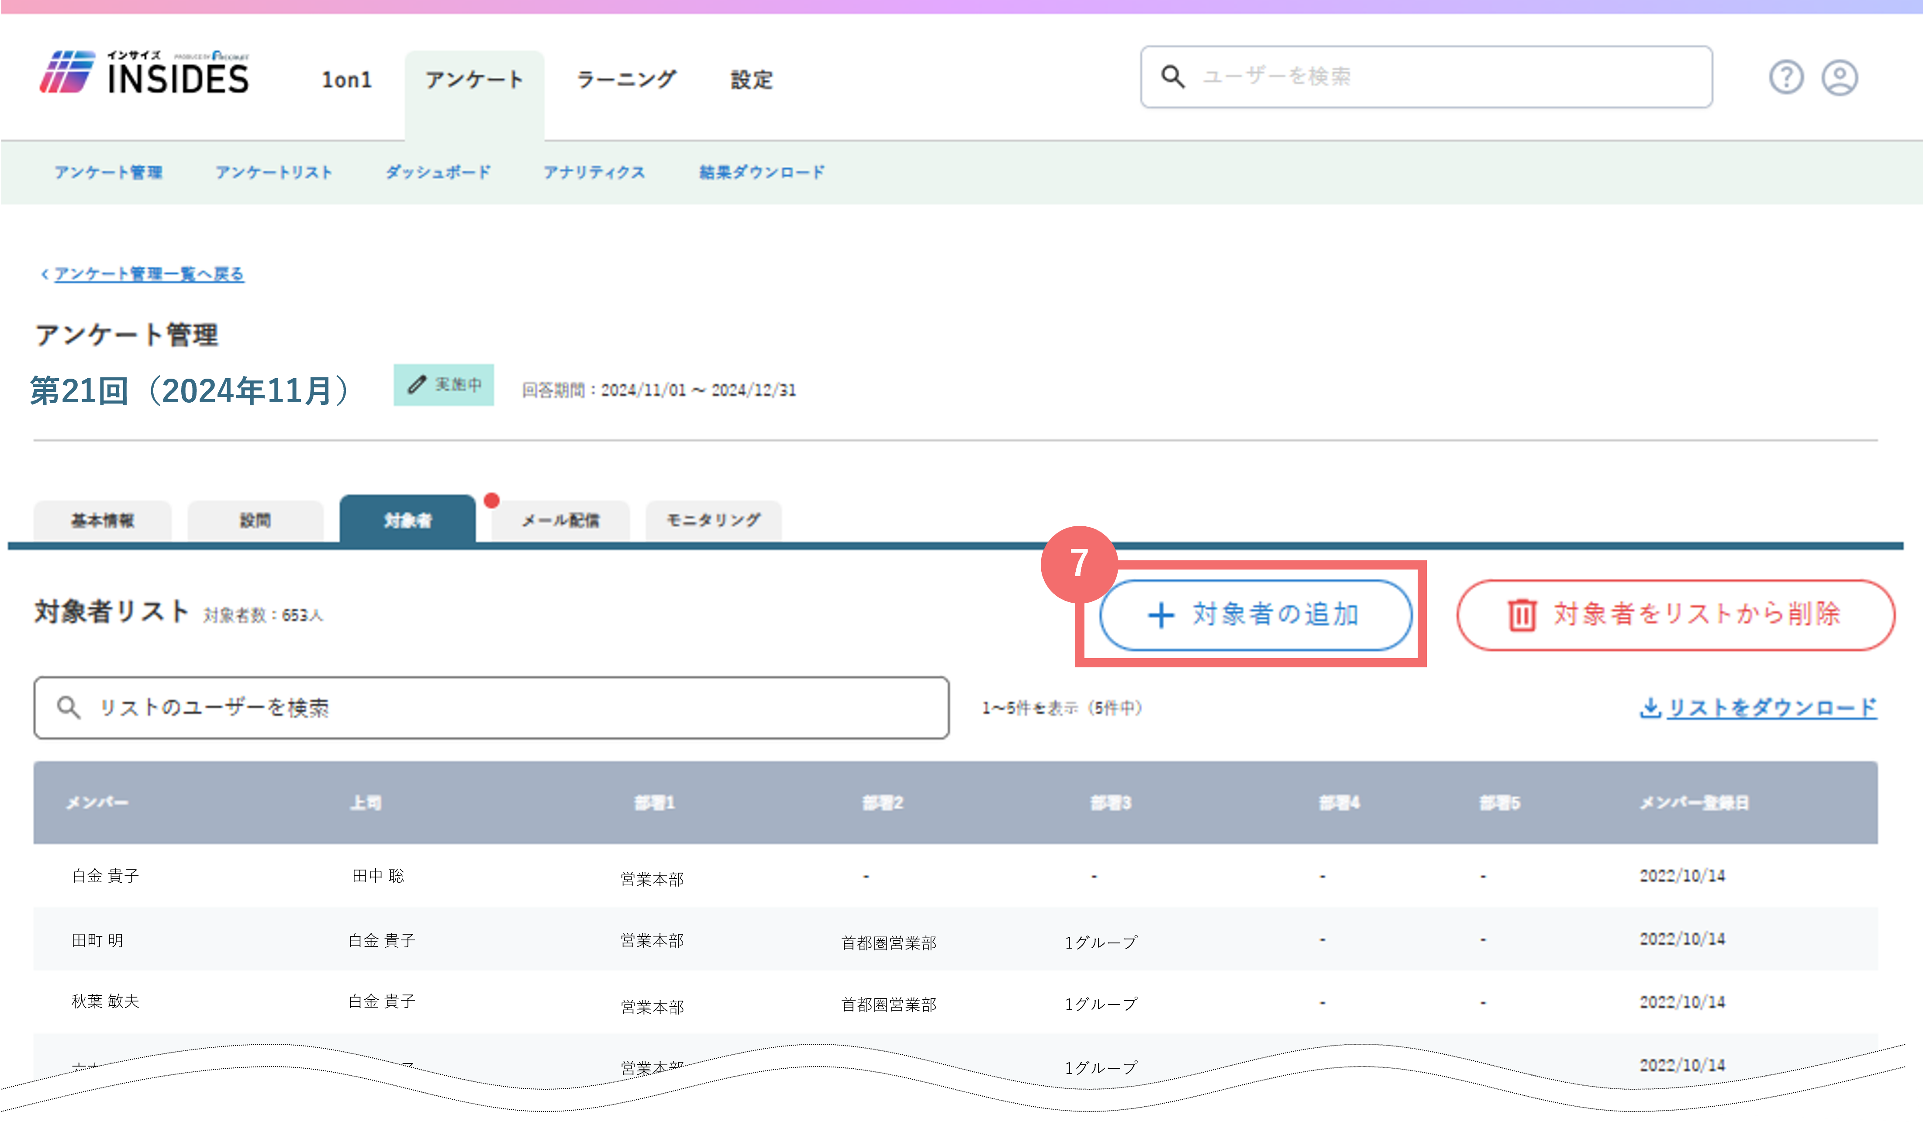Open the ラーニング menu
This screenshot has height=1122, width=1923.
[626, 79]
